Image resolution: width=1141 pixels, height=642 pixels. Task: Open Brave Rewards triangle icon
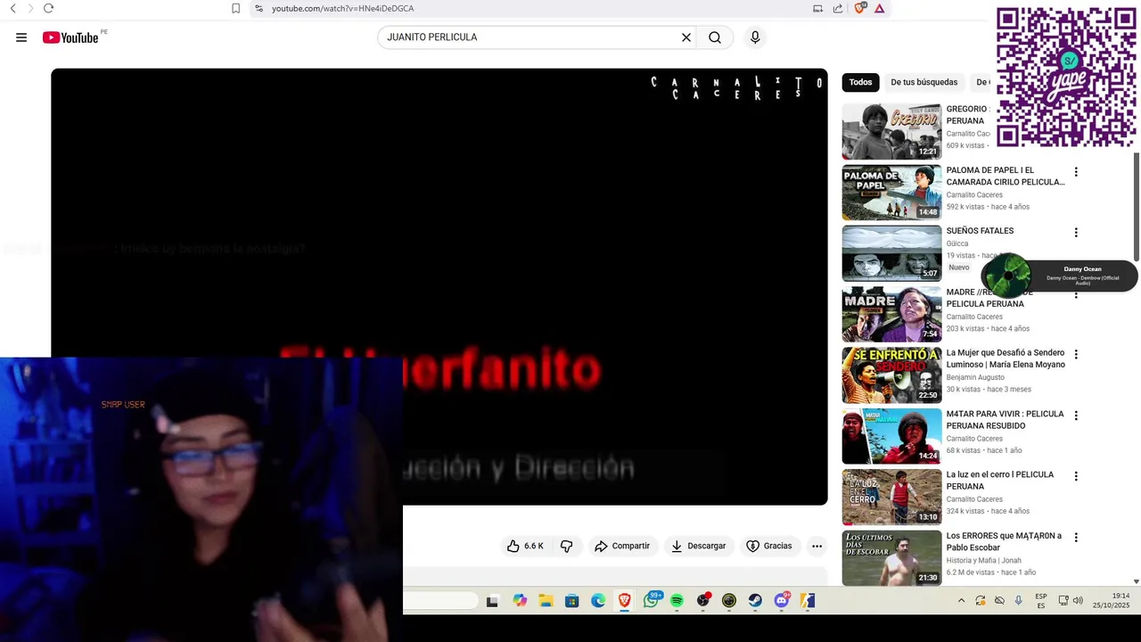pyautogui.click(x=879, y=8)
